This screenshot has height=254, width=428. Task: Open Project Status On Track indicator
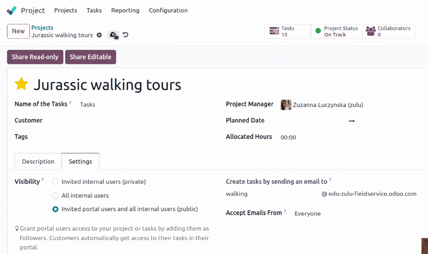click(336, 31)
